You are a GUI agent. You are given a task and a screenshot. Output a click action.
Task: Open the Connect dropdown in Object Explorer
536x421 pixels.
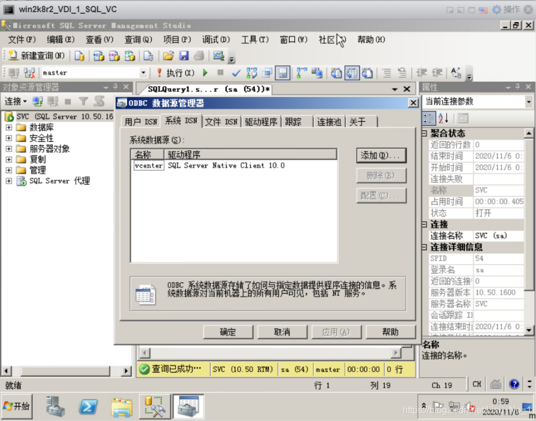pyautogui.click(x=16, y=101)
